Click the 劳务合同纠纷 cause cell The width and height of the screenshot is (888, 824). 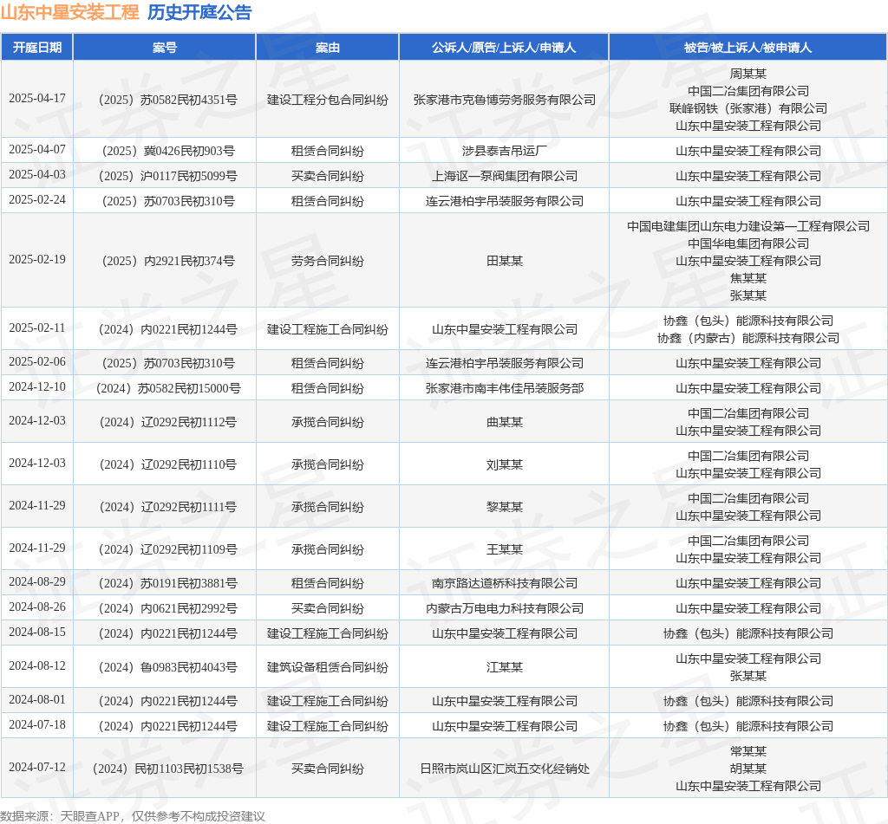(x=328, y=261)
